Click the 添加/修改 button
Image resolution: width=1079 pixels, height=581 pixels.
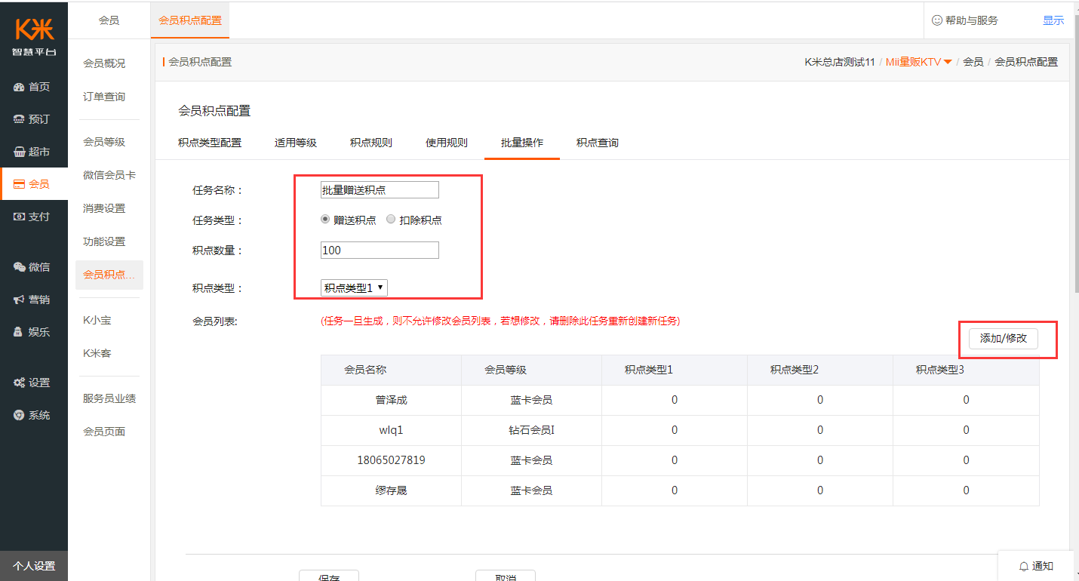pyautogui.click(x=1004, y=338)
